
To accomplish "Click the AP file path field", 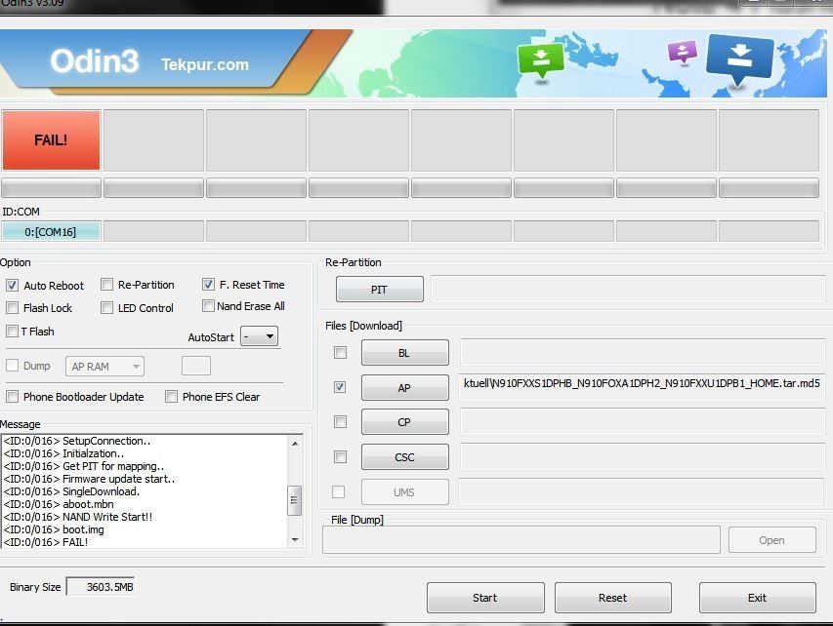I will tap(642, 388).
